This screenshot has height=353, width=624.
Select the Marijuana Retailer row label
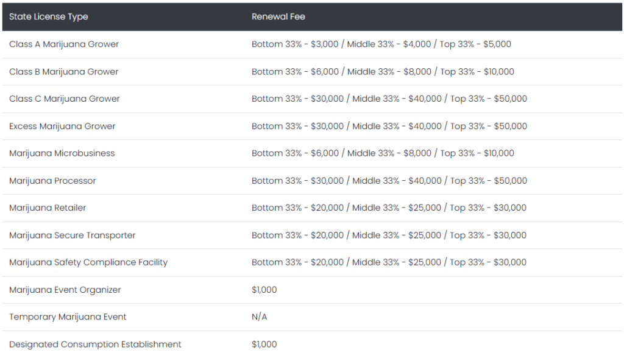point(48,208)
